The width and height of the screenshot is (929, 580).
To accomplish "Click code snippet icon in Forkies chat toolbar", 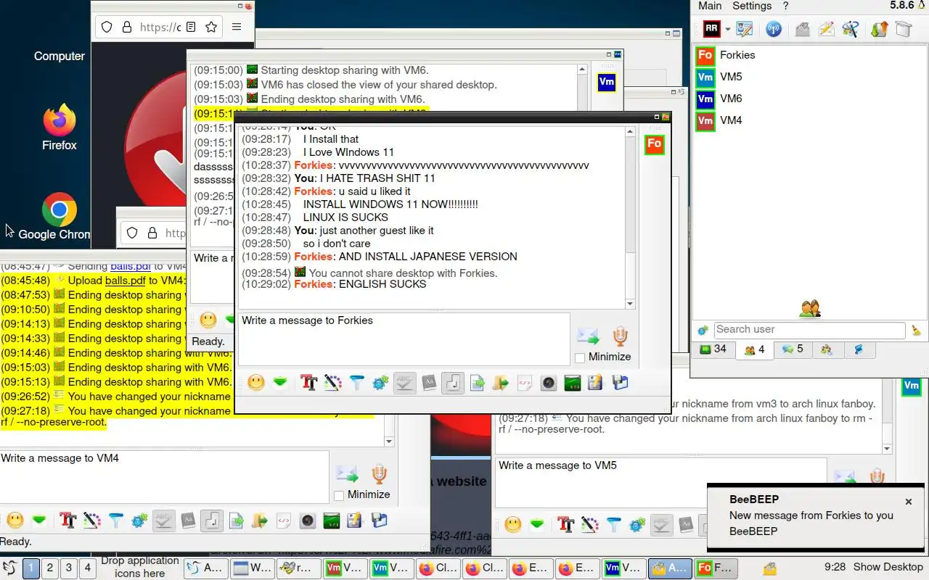I will 525,383.
